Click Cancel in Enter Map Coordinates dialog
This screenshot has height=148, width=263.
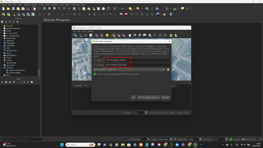tap(165, 97)
